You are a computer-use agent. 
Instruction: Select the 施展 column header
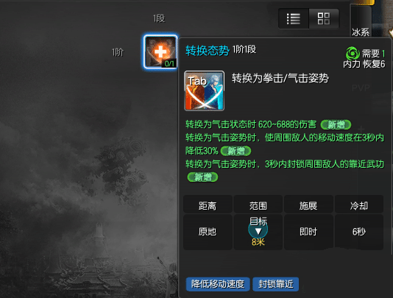308,206
